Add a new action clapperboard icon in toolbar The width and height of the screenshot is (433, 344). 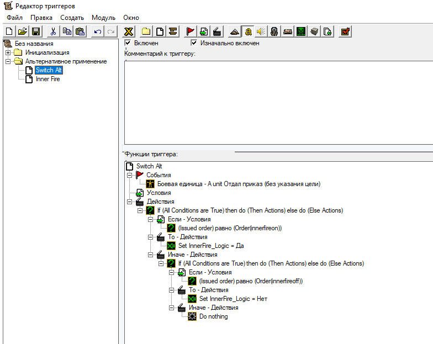pyautogui.click(x=217, y=31)
